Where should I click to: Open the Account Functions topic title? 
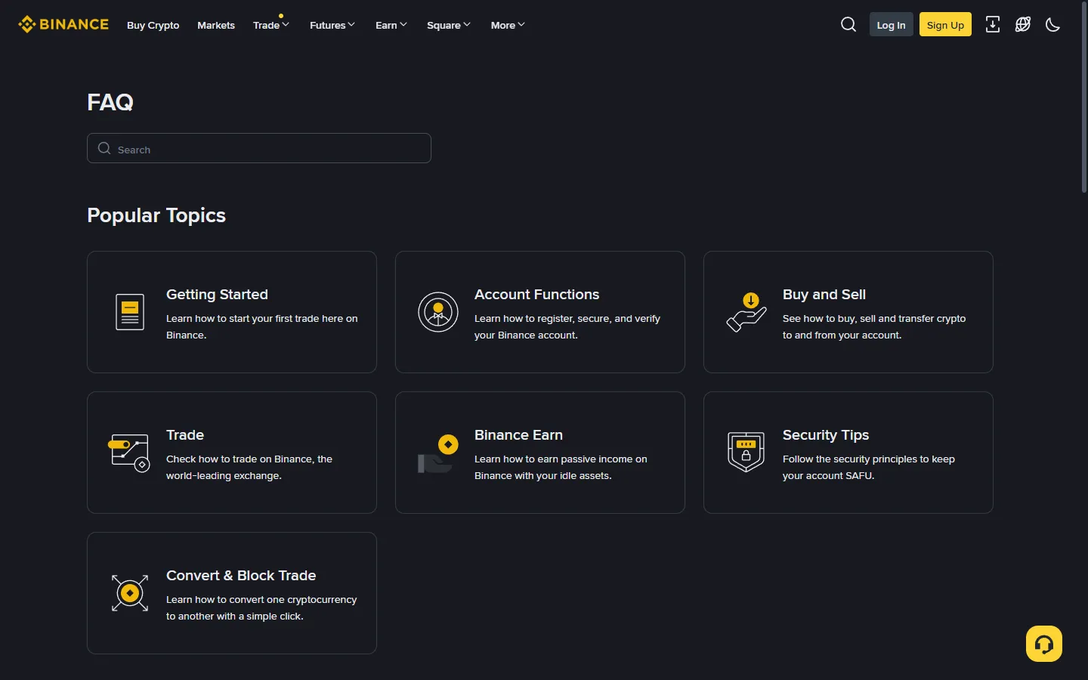[x=536, y=295]
